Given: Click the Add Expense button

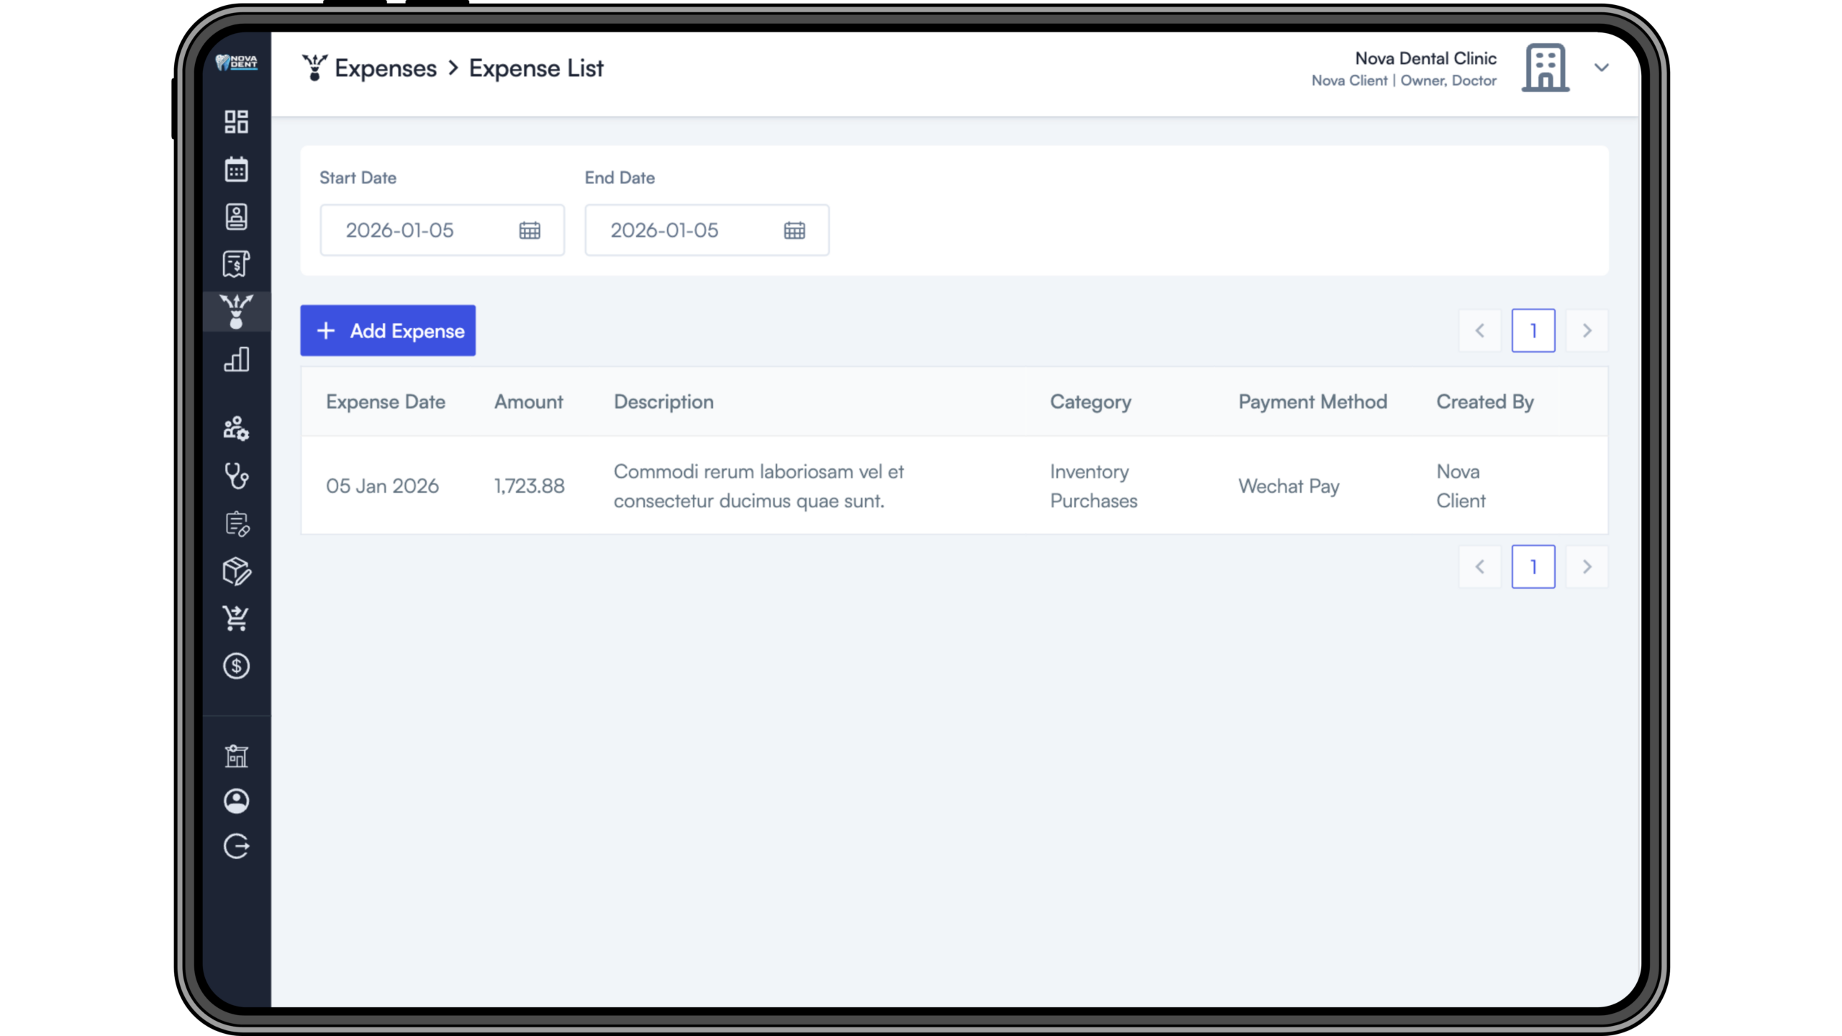Looking at the screenshot, I should 388,331.
